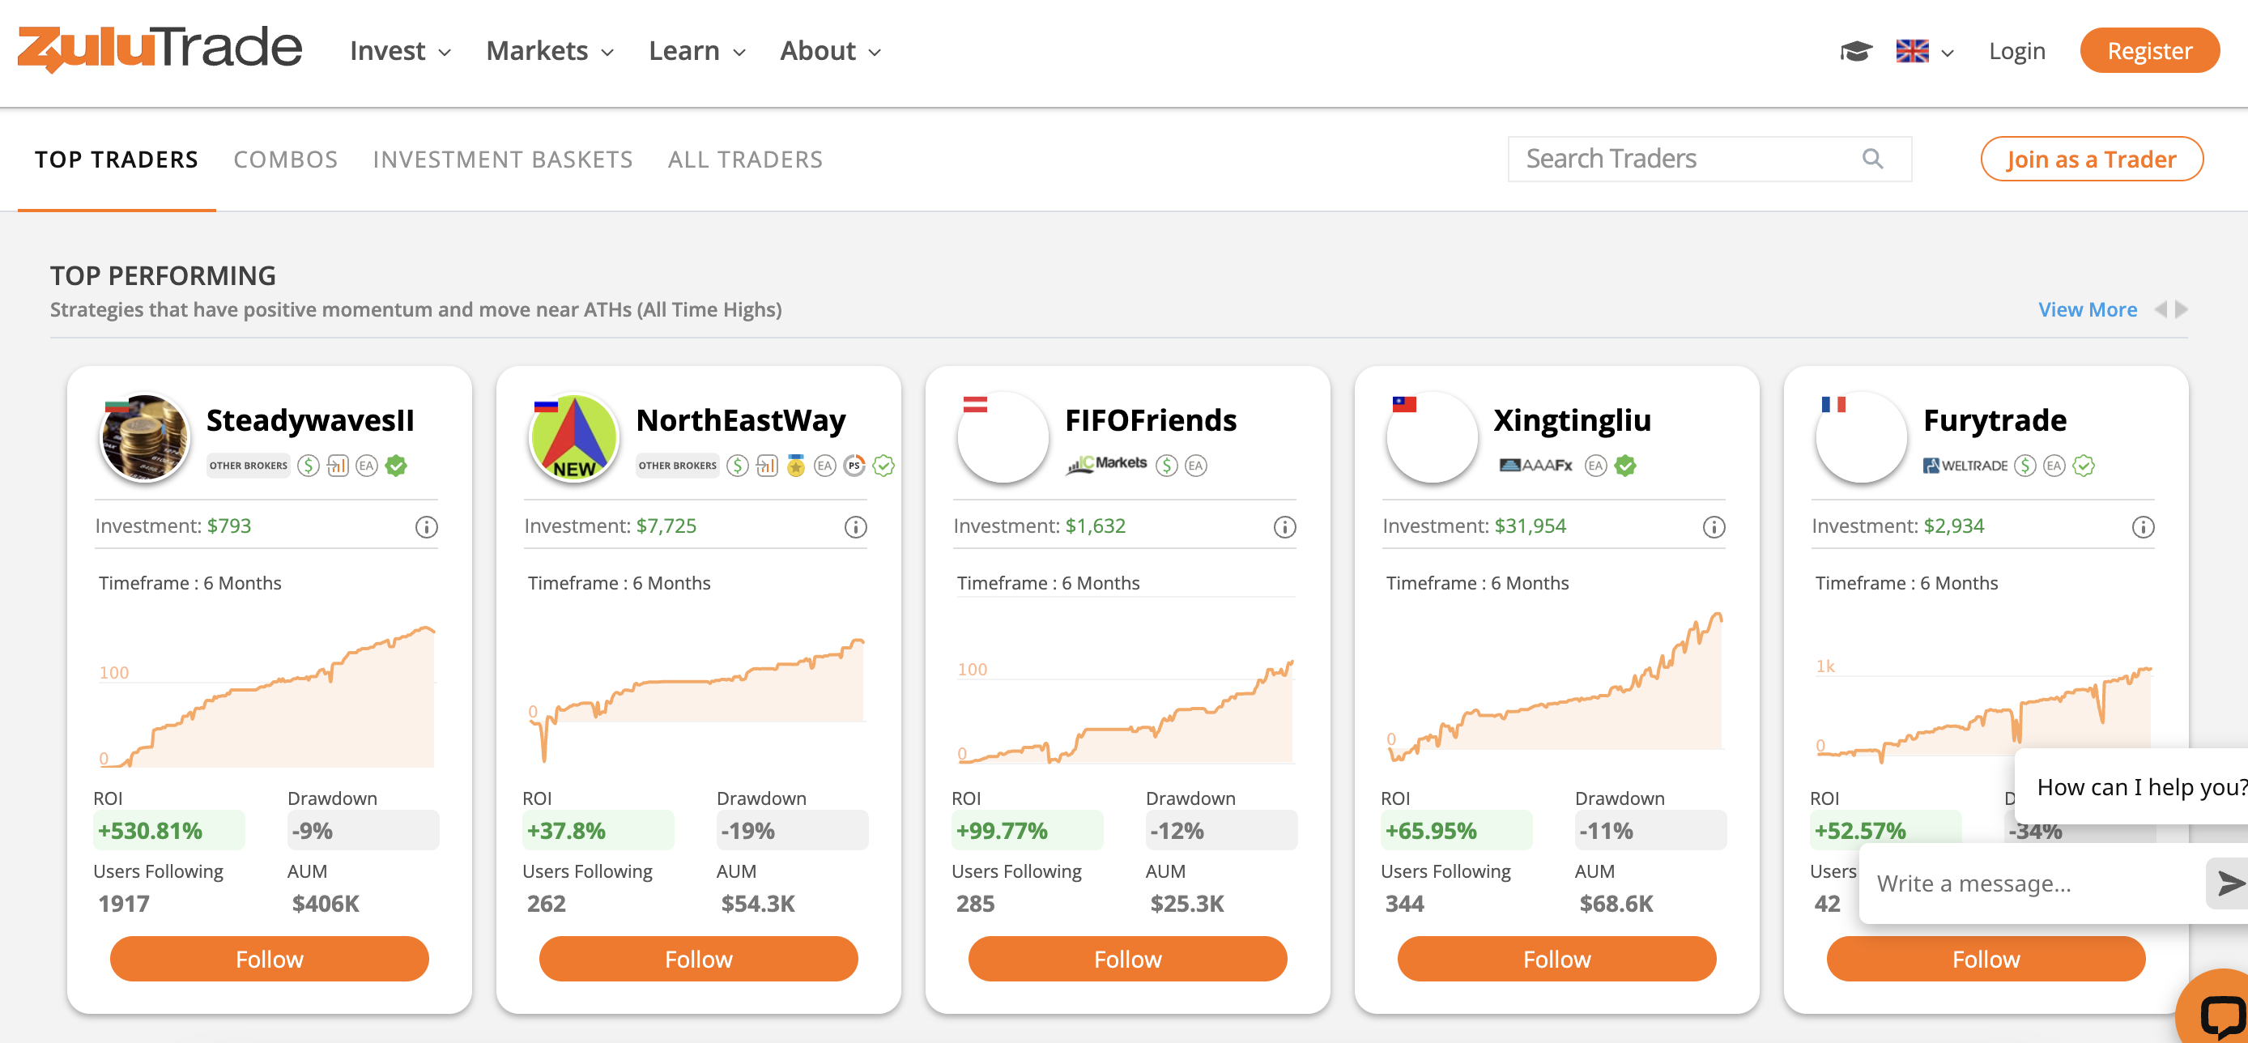Open SteadywavesII coin avatar

tap(145, 436)
